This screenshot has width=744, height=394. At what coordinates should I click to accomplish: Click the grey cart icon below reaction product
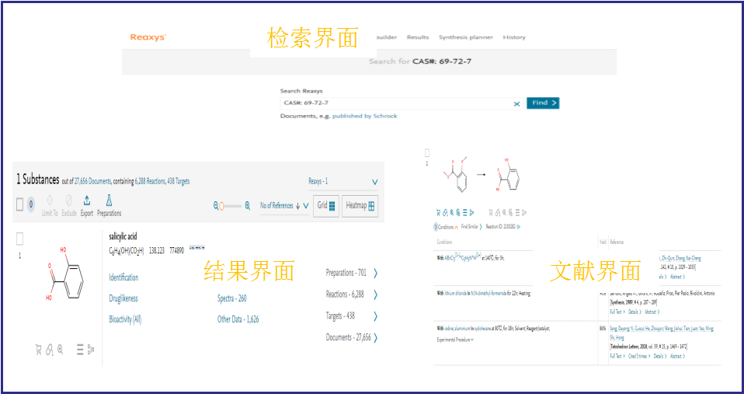point(491,213)
